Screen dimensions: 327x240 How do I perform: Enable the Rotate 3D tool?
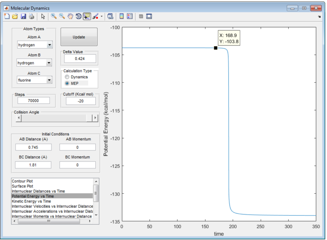click(78, 16)
